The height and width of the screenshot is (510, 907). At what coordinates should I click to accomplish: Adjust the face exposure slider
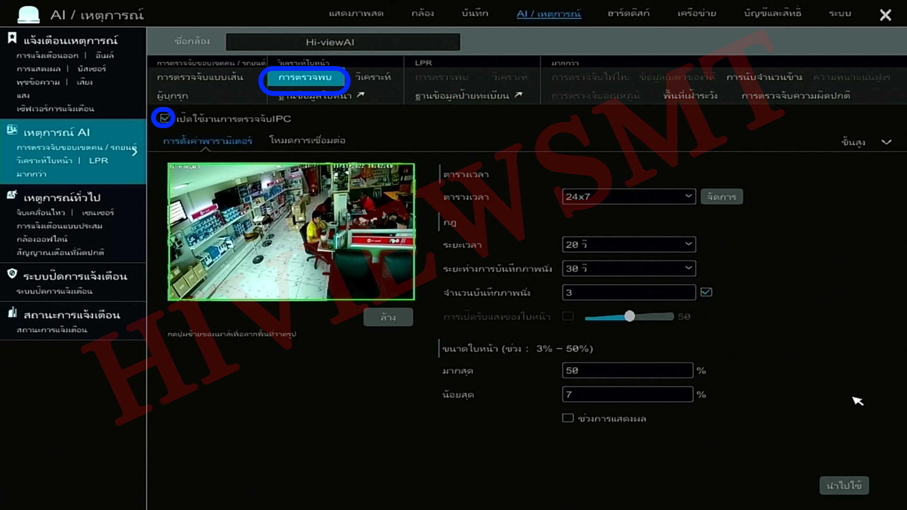click(x=629, y=316)
